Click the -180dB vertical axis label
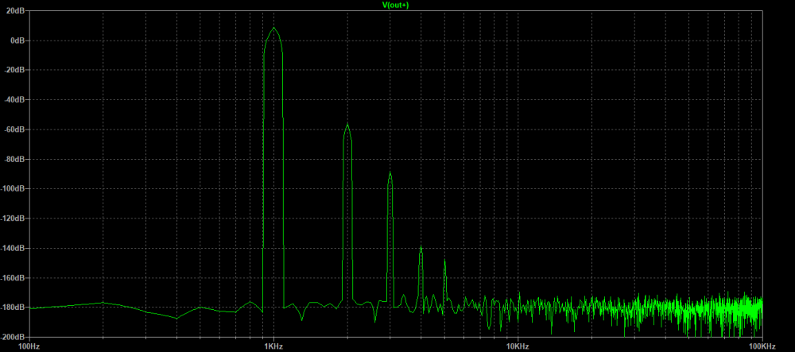Image resolution: width=795 pixels, height=352 pixels. click(14, 308)
